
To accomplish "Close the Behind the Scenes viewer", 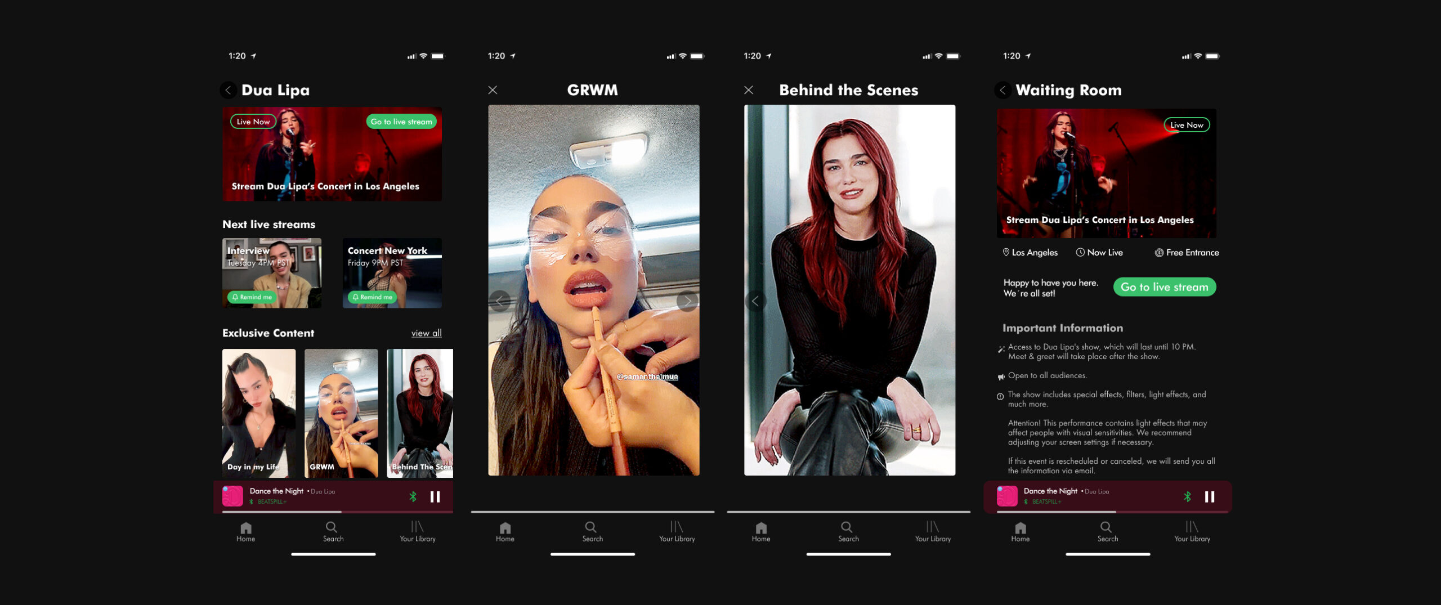I will (748, 90).
